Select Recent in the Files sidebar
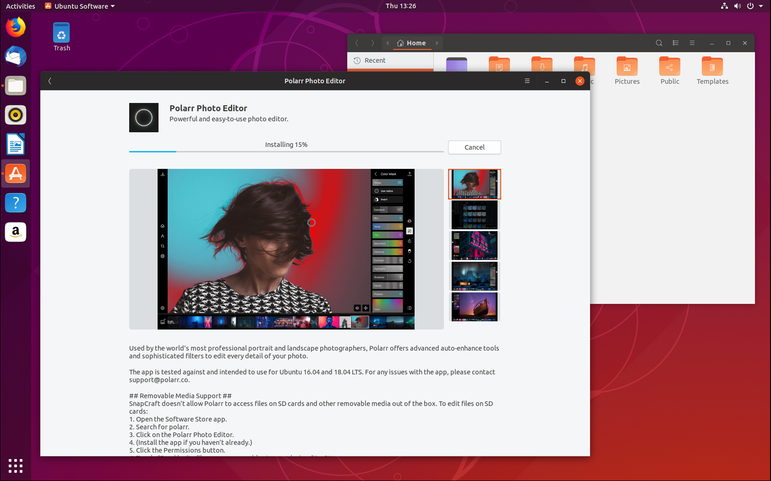 (375, 60)
